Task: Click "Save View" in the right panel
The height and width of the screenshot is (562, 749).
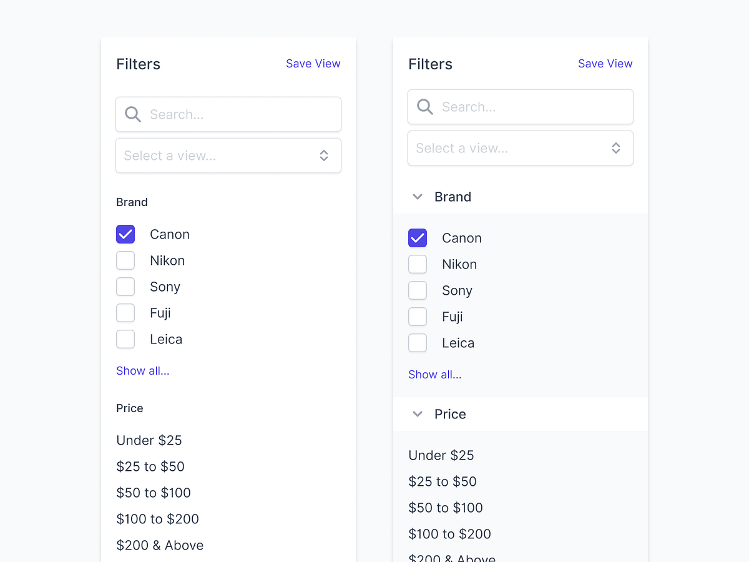Action: (x=605, y=63)
